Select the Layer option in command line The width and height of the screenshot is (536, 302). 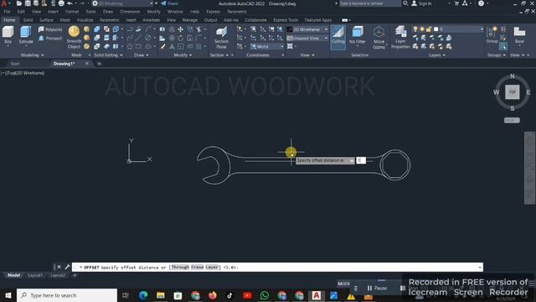pos(212,267)
